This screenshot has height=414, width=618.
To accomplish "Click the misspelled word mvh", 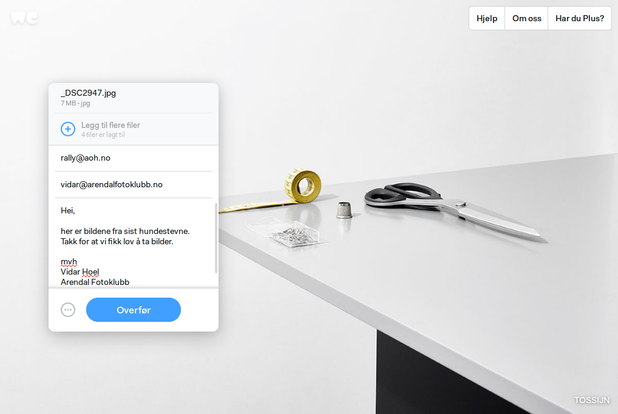I will tap(69, 262).
